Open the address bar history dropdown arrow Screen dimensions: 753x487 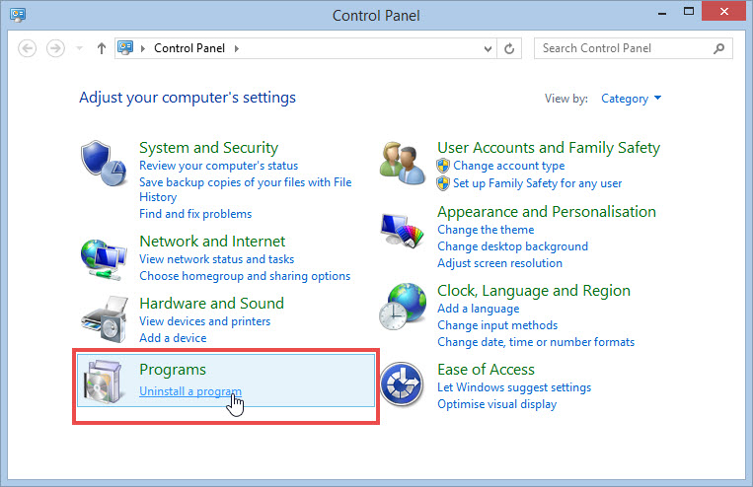[x=488, y=48]
